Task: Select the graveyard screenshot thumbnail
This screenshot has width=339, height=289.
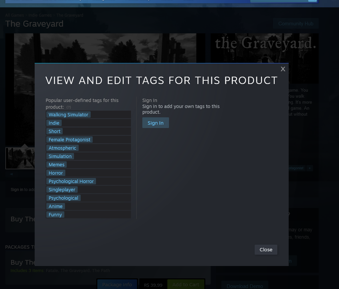Action: point(20,158)
